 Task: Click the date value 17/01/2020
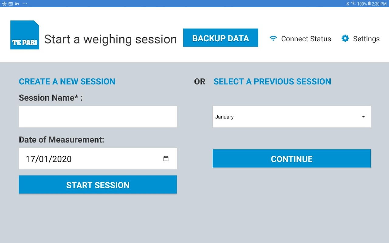(49, 159)
